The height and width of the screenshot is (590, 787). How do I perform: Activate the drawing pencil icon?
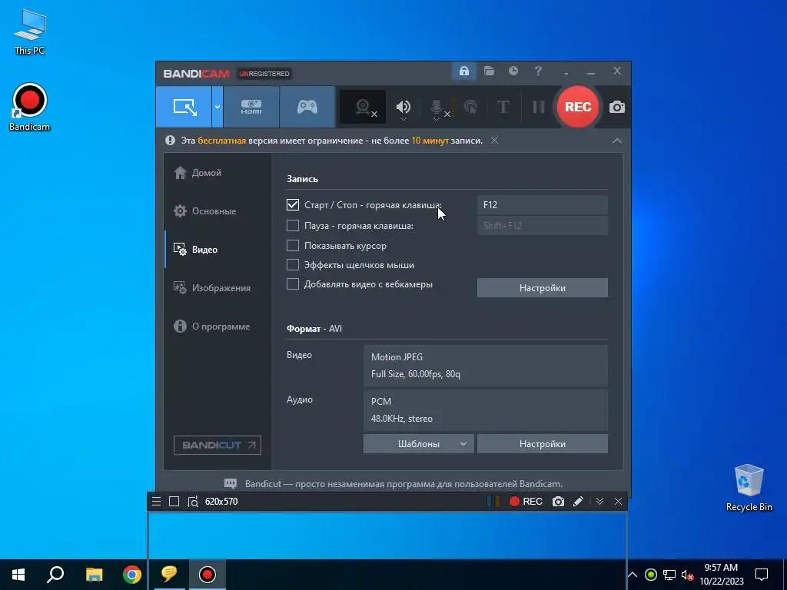pyautogui.click(x=578, y=502)
